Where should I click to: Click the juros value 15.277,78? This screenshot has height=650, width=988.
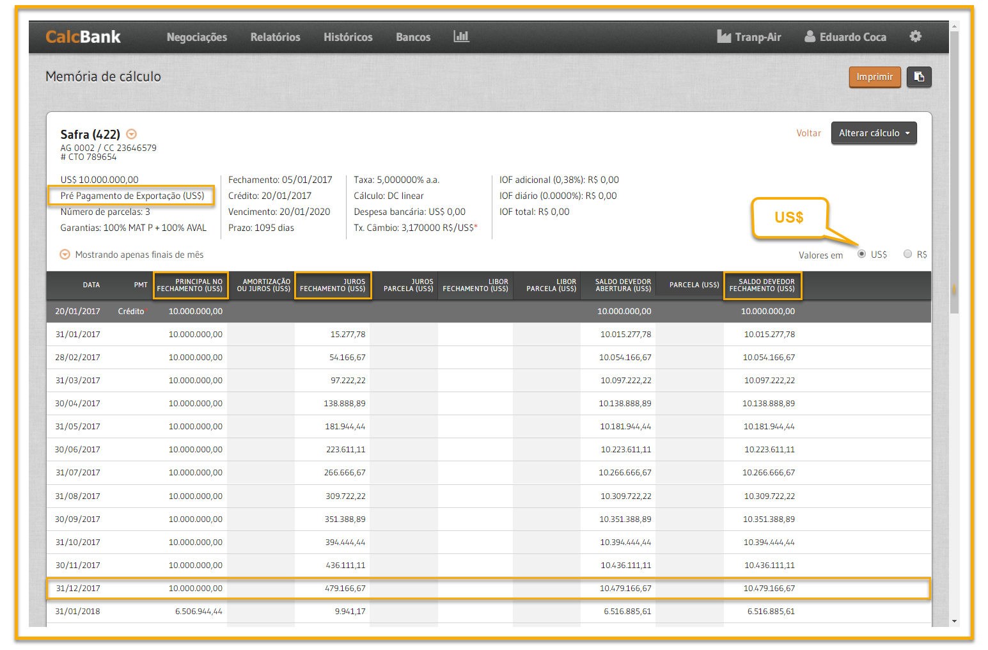(x=348, y=335)
